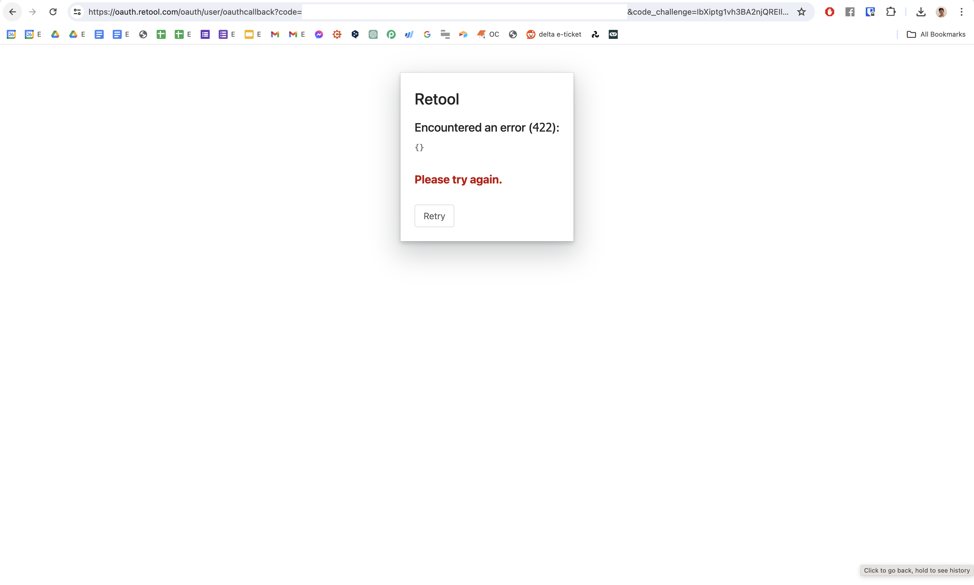Open the Chrome profile avatar
Screen dimensions: 974x585
click(x=941, y=12)
